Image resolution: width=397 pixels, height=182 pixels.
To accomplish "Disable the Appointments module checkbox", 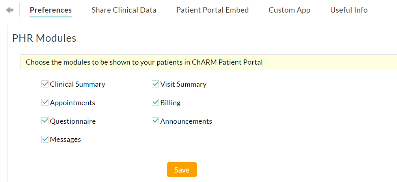I will coord(45,102).
